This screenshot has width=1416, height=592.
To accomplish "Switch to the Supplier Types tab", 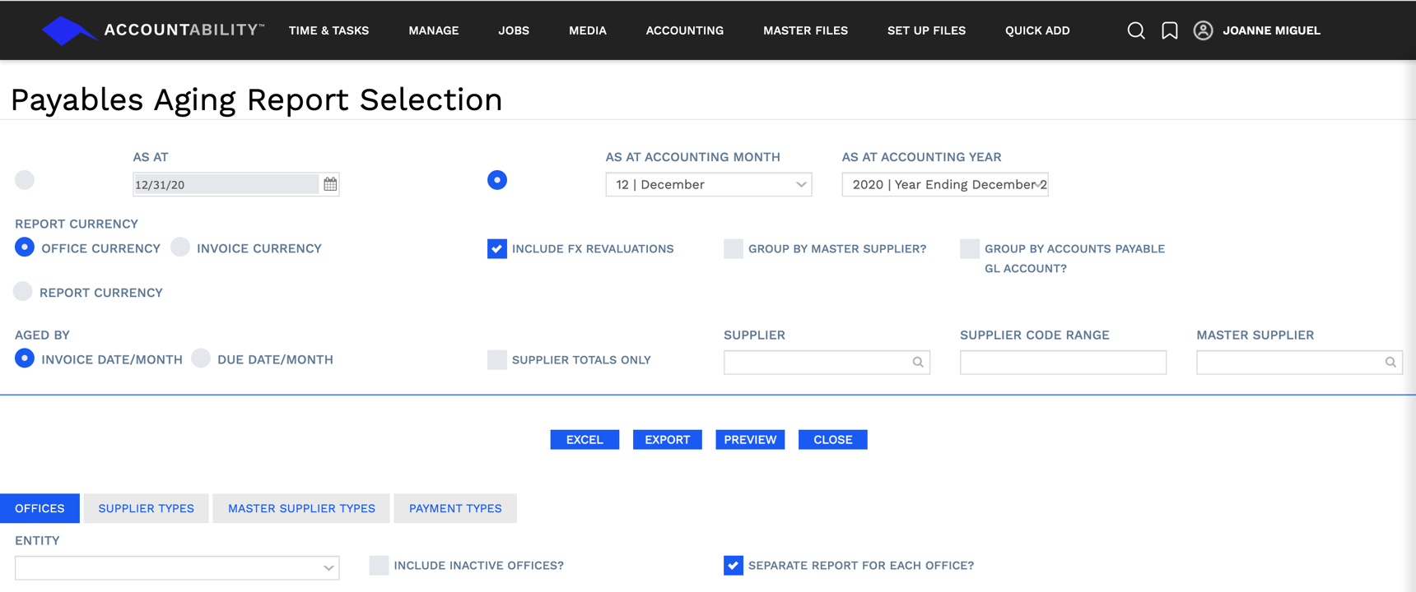I will [146, 508].
